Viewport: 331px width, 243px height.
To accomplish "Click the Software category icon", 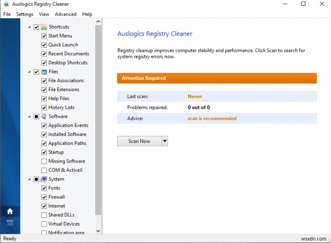I will tap(44, 117).
